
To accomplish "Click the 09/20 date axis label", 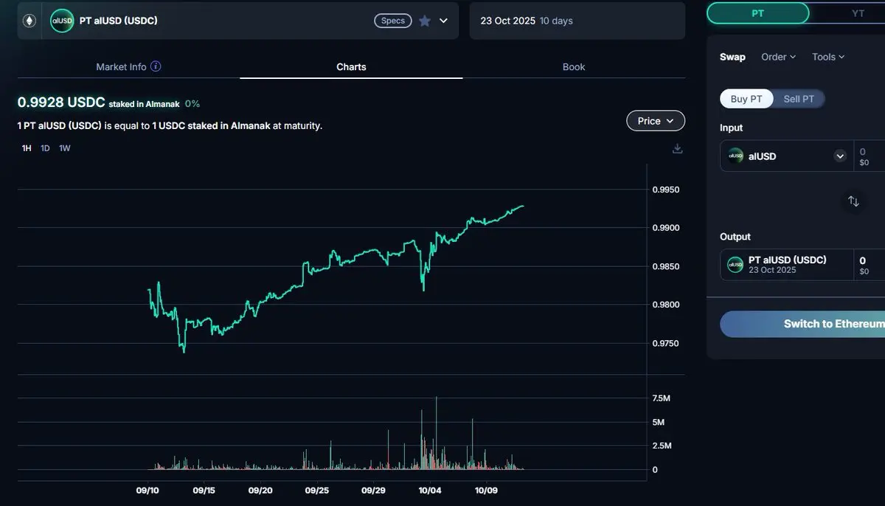I will point(260,490).
